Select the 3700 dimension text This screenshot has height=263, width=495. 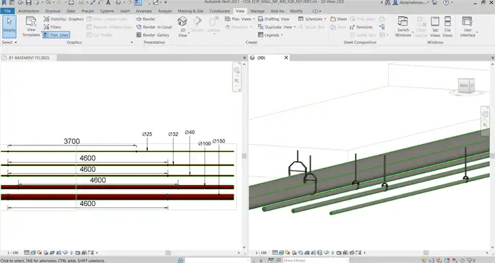[72, 141]
